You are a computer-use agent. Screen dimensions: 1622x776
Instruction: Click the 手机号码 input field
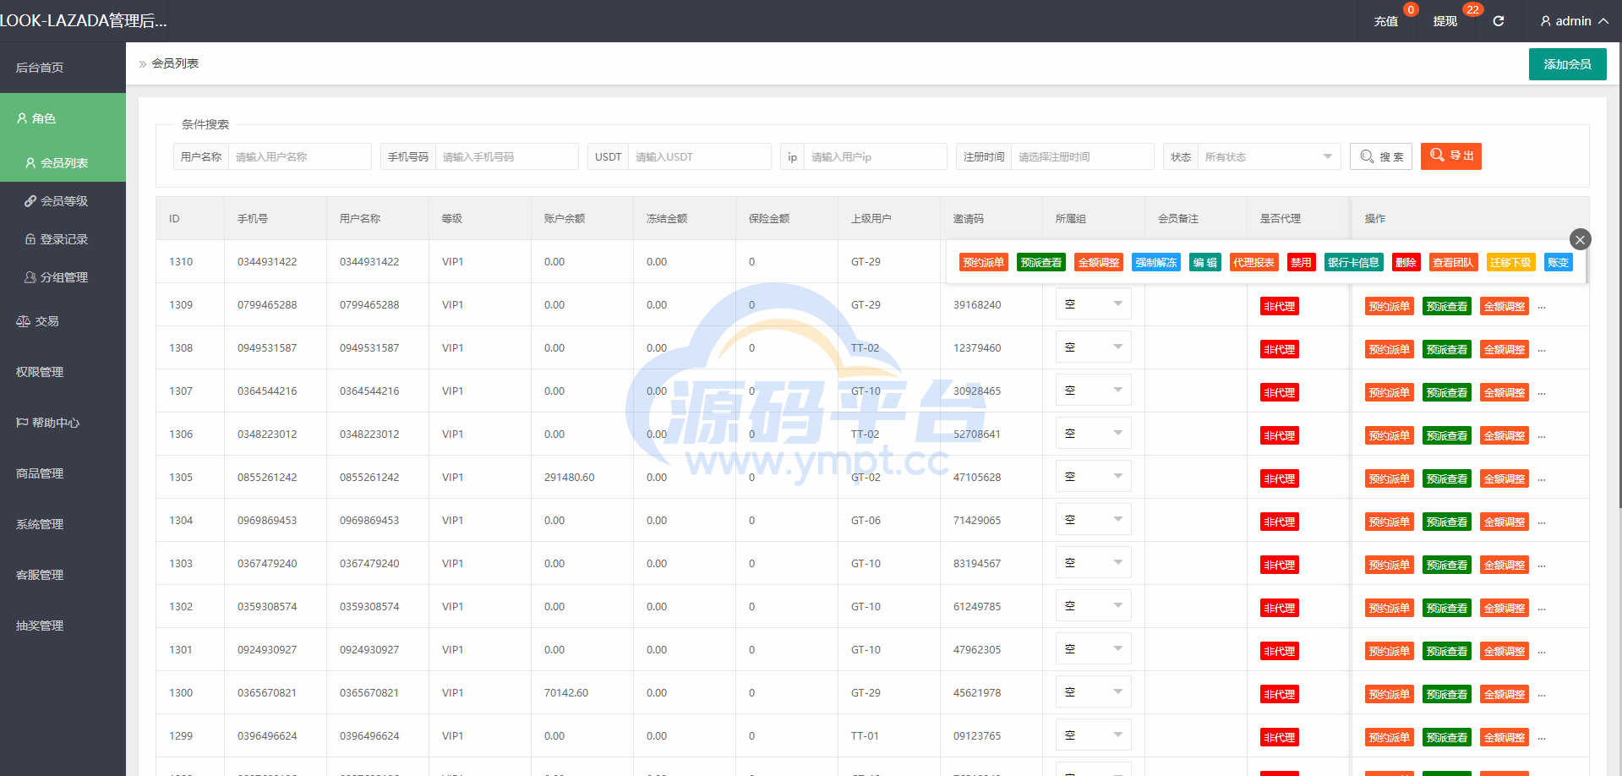(x=507, y=156)
